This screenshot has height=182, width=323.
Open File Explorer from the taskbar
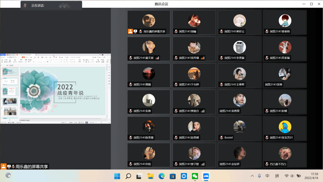click(x=150, y=176)
